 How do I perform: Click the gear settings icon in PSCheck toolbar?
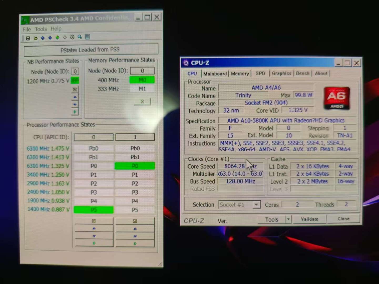point(72,37)
